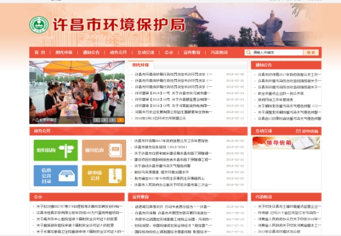Click the envelope icon beside 领导信箱
The height and width of the screenshot is (236, 341).
tap(298, 131)
